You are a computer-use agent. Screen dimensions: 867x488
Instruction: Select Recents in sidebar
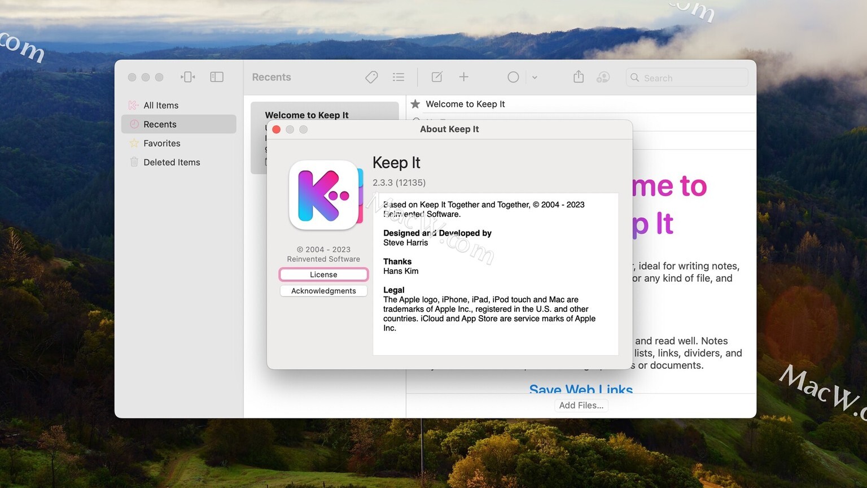click(x=179, y=124)
